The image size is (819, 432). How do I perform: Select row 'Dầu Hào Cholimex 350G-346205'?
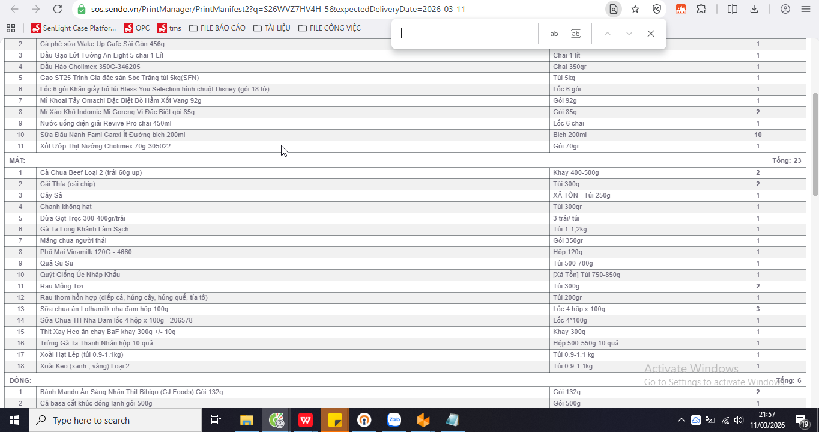coord(405,67)
